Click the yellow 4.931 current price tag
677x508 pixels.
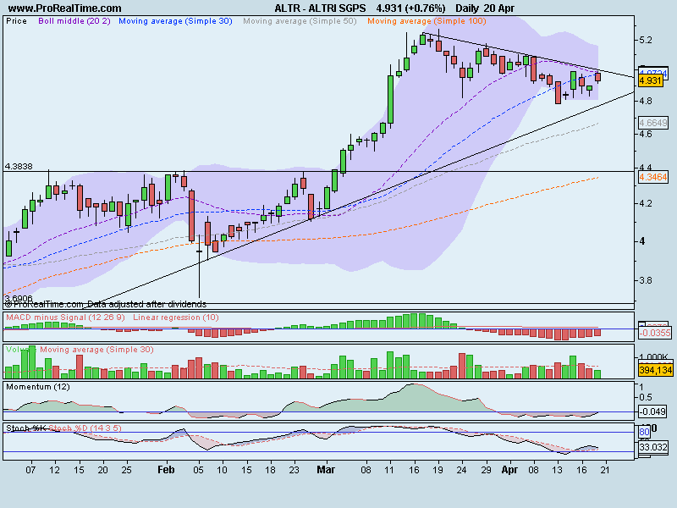coord(650,80)
